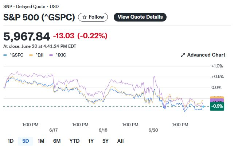Select the 5D time range
The height and width of the screenshot is (150, 234).
(26, 141)
